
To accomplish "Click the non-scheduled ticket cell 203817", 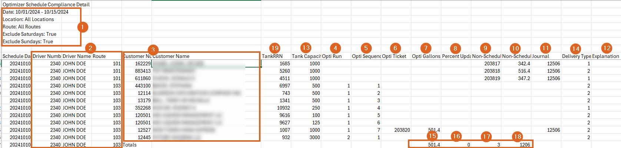I will coord(486,63).
